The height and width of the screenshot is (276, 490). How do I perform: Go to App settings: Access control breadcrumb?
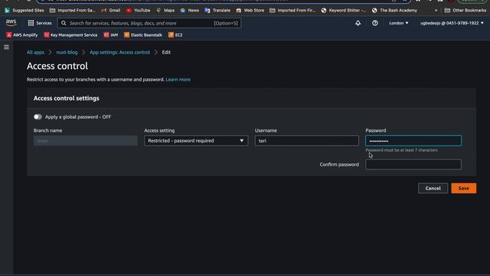tap(119, 52)
